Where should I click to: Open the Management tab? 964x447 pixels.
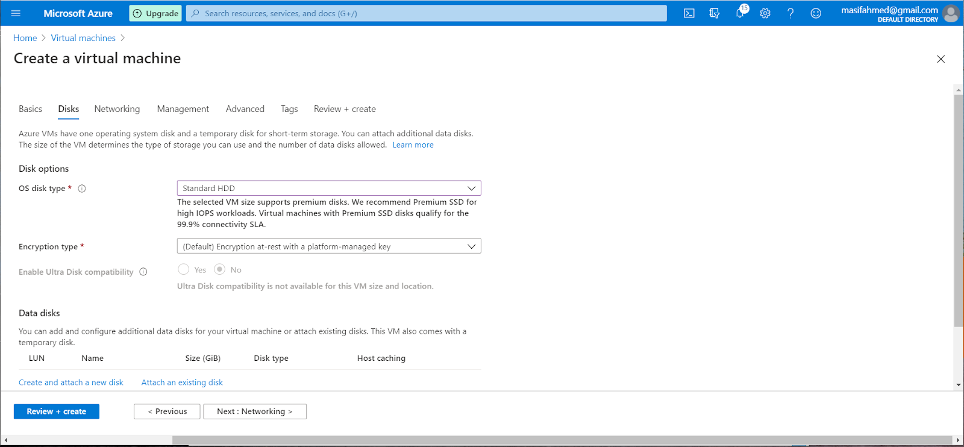pyautogui.click(x=183, y=109)
